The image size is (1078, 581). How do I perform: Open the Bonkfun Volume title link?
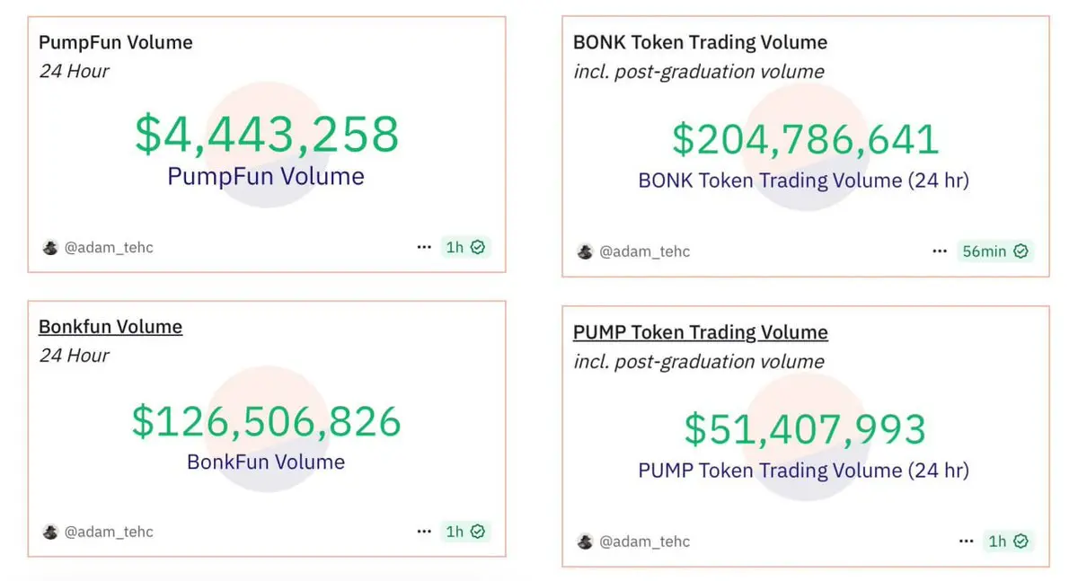pos(110,327)
